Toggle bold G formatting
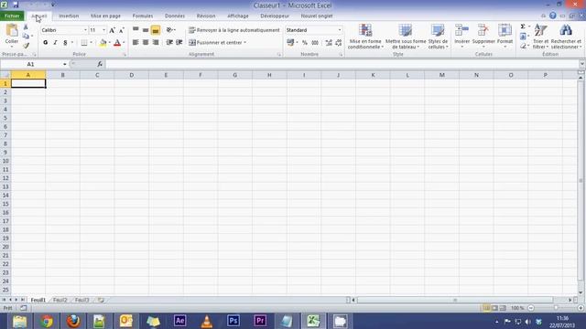 [46, 43]
